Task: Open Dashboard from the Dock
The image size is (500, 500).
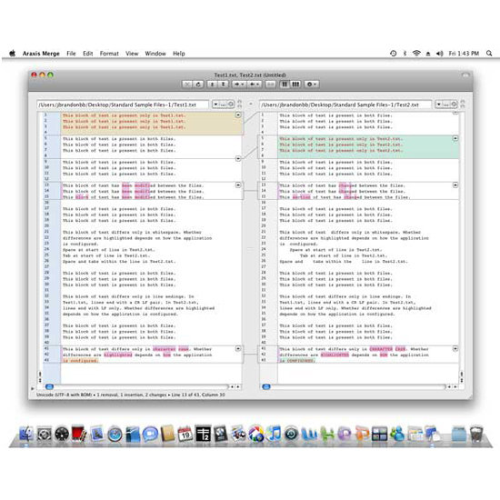Action: tap(62, 434)
